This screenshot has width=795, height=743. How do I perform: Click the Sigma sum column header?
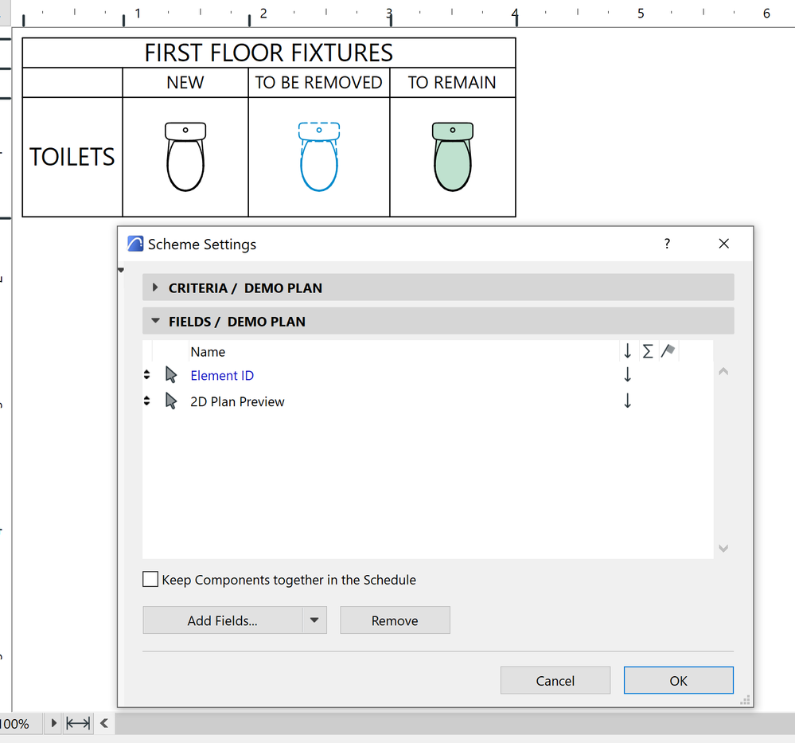tap(648, 350)
